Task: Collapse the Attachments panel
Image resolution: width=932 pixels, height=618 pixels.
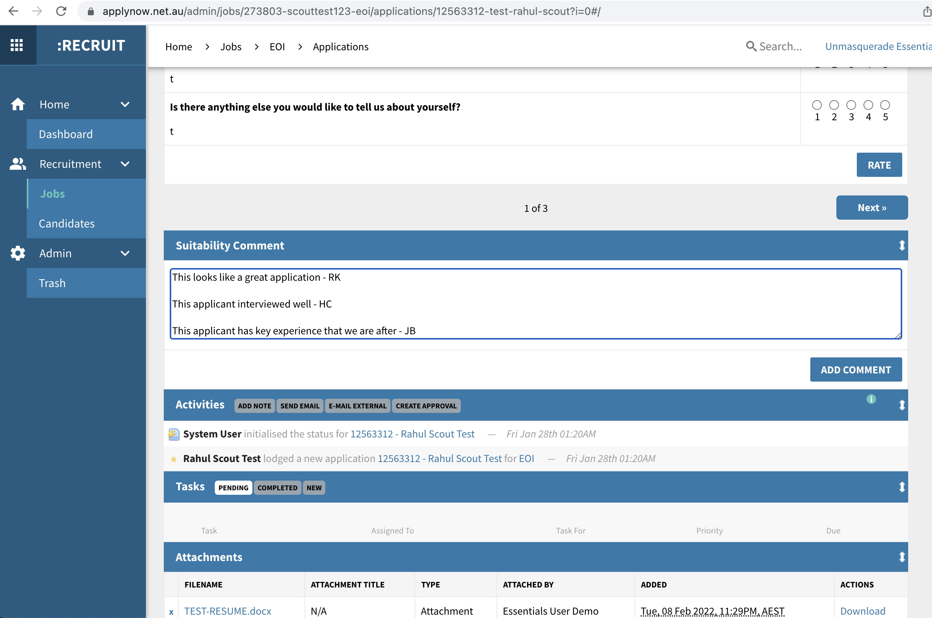Action: click(901, 557)
